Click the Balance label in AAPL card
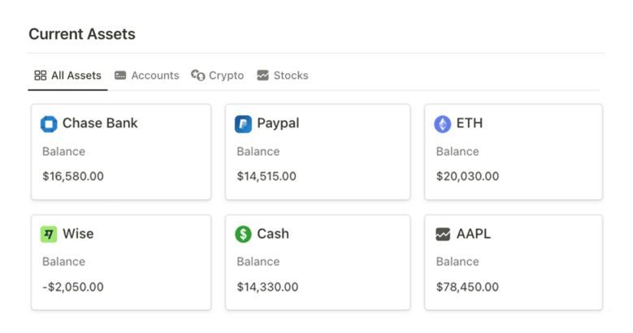Screen dimensions: 633x333 457,262
